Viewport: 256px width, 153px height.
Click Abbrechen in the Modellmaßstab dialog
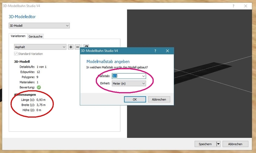159,99
